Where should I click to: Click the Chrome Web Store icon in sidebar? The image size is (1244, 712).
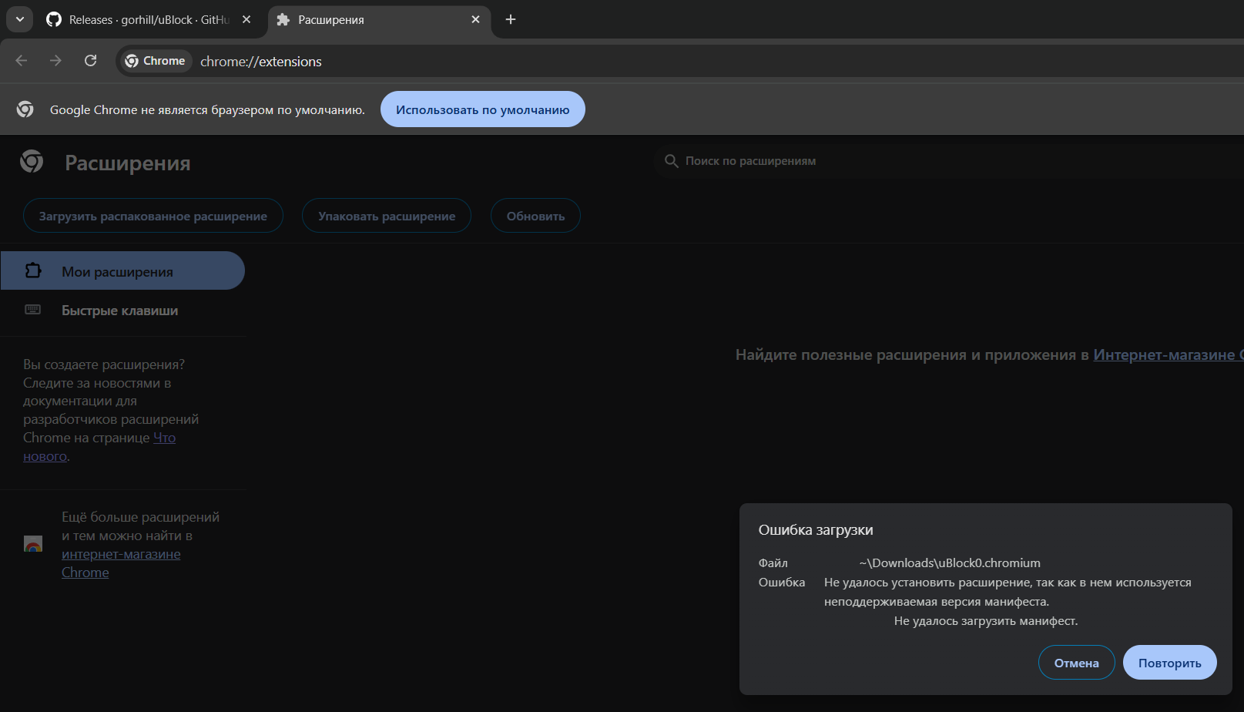[x=33, y=544]
